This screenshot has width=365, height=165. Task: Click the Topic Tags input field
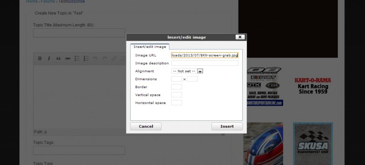coord(79,150)
